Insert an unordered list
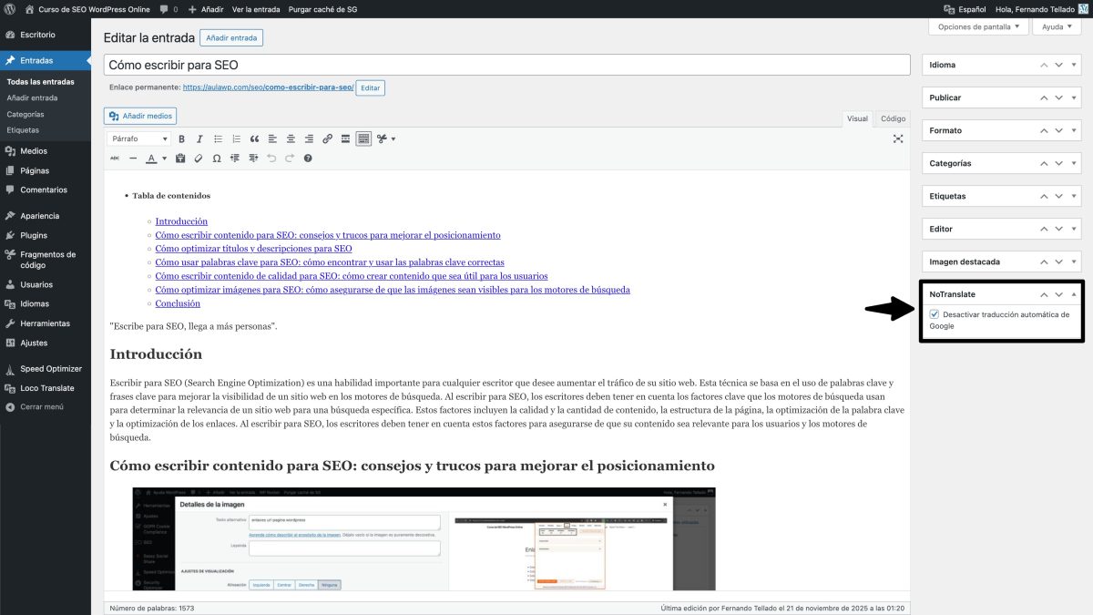 click(220, 138)
